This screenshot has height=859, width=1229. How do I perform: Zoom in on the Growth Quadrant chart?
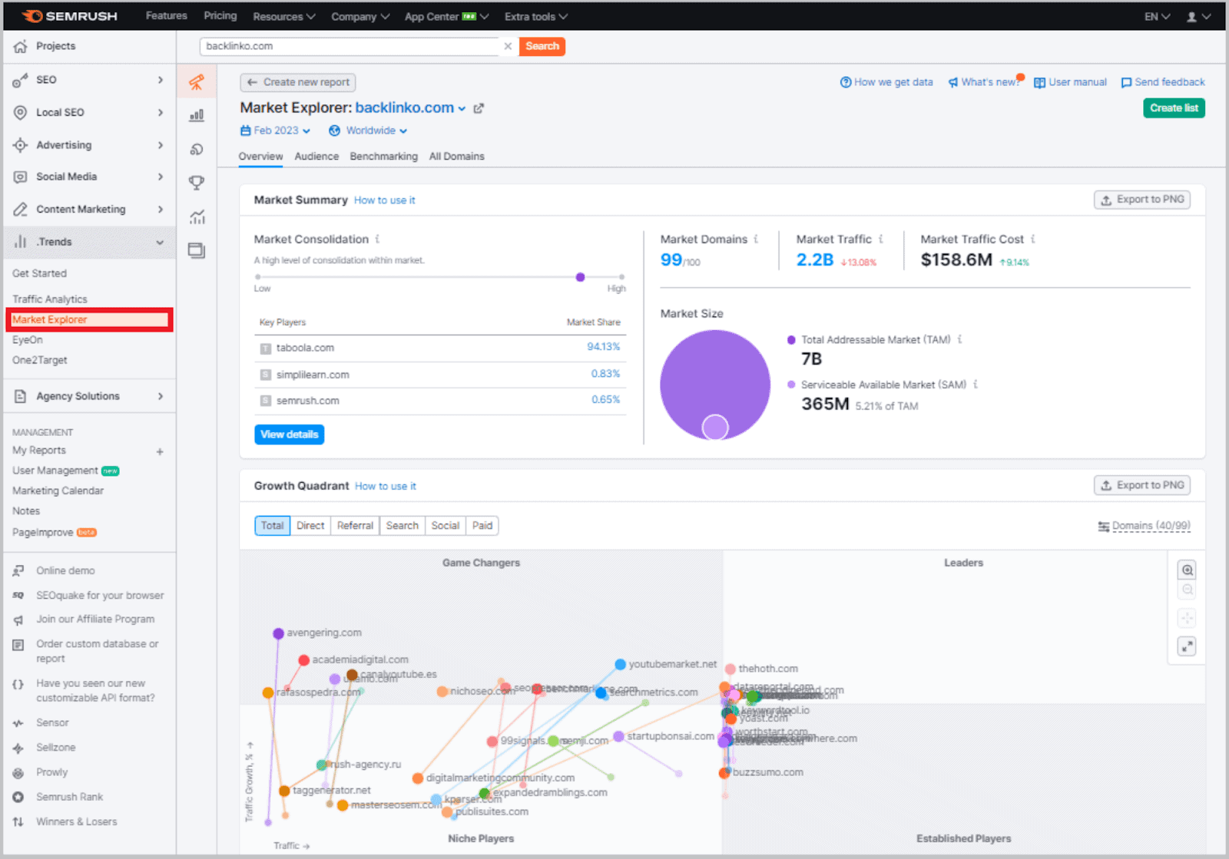point(1188,570)
